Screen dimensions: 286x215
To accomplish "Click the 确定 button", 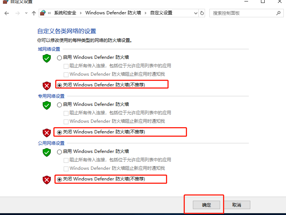I will coord(206,205).
